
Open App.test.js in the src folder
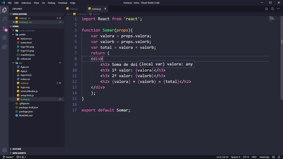(x=36, y=75)
